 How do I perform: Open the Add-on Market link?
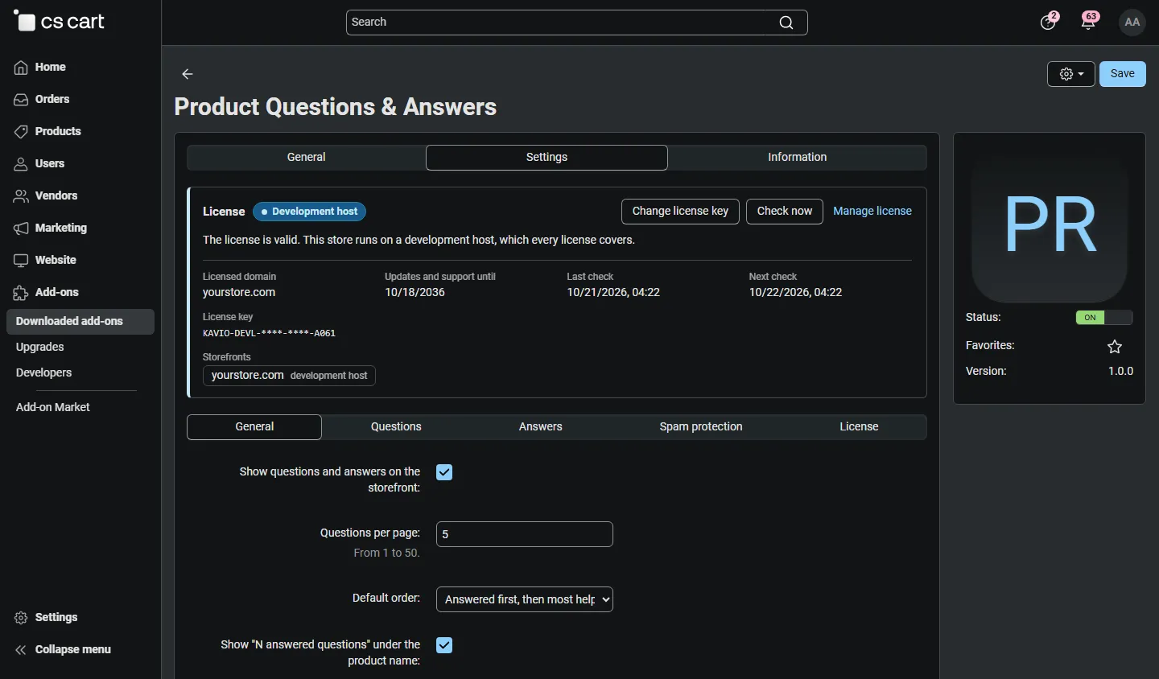tap(53, 408)
